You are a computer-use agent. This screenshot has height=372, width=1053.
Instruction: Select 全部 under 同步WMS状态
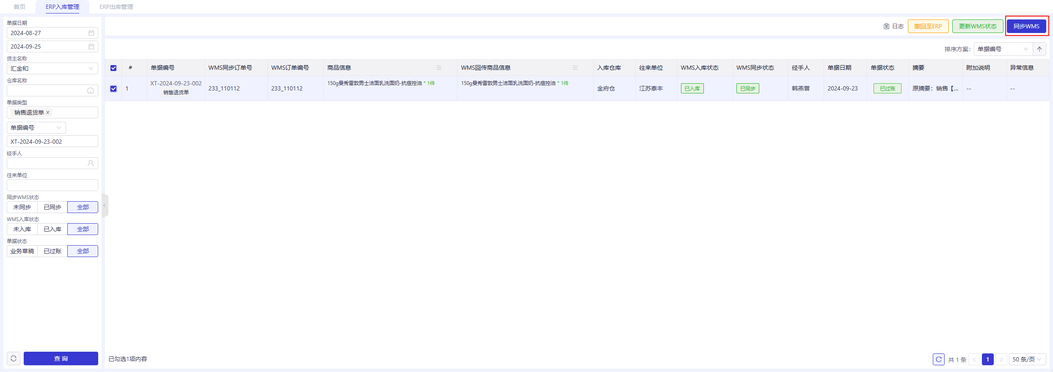click(83, 207)
